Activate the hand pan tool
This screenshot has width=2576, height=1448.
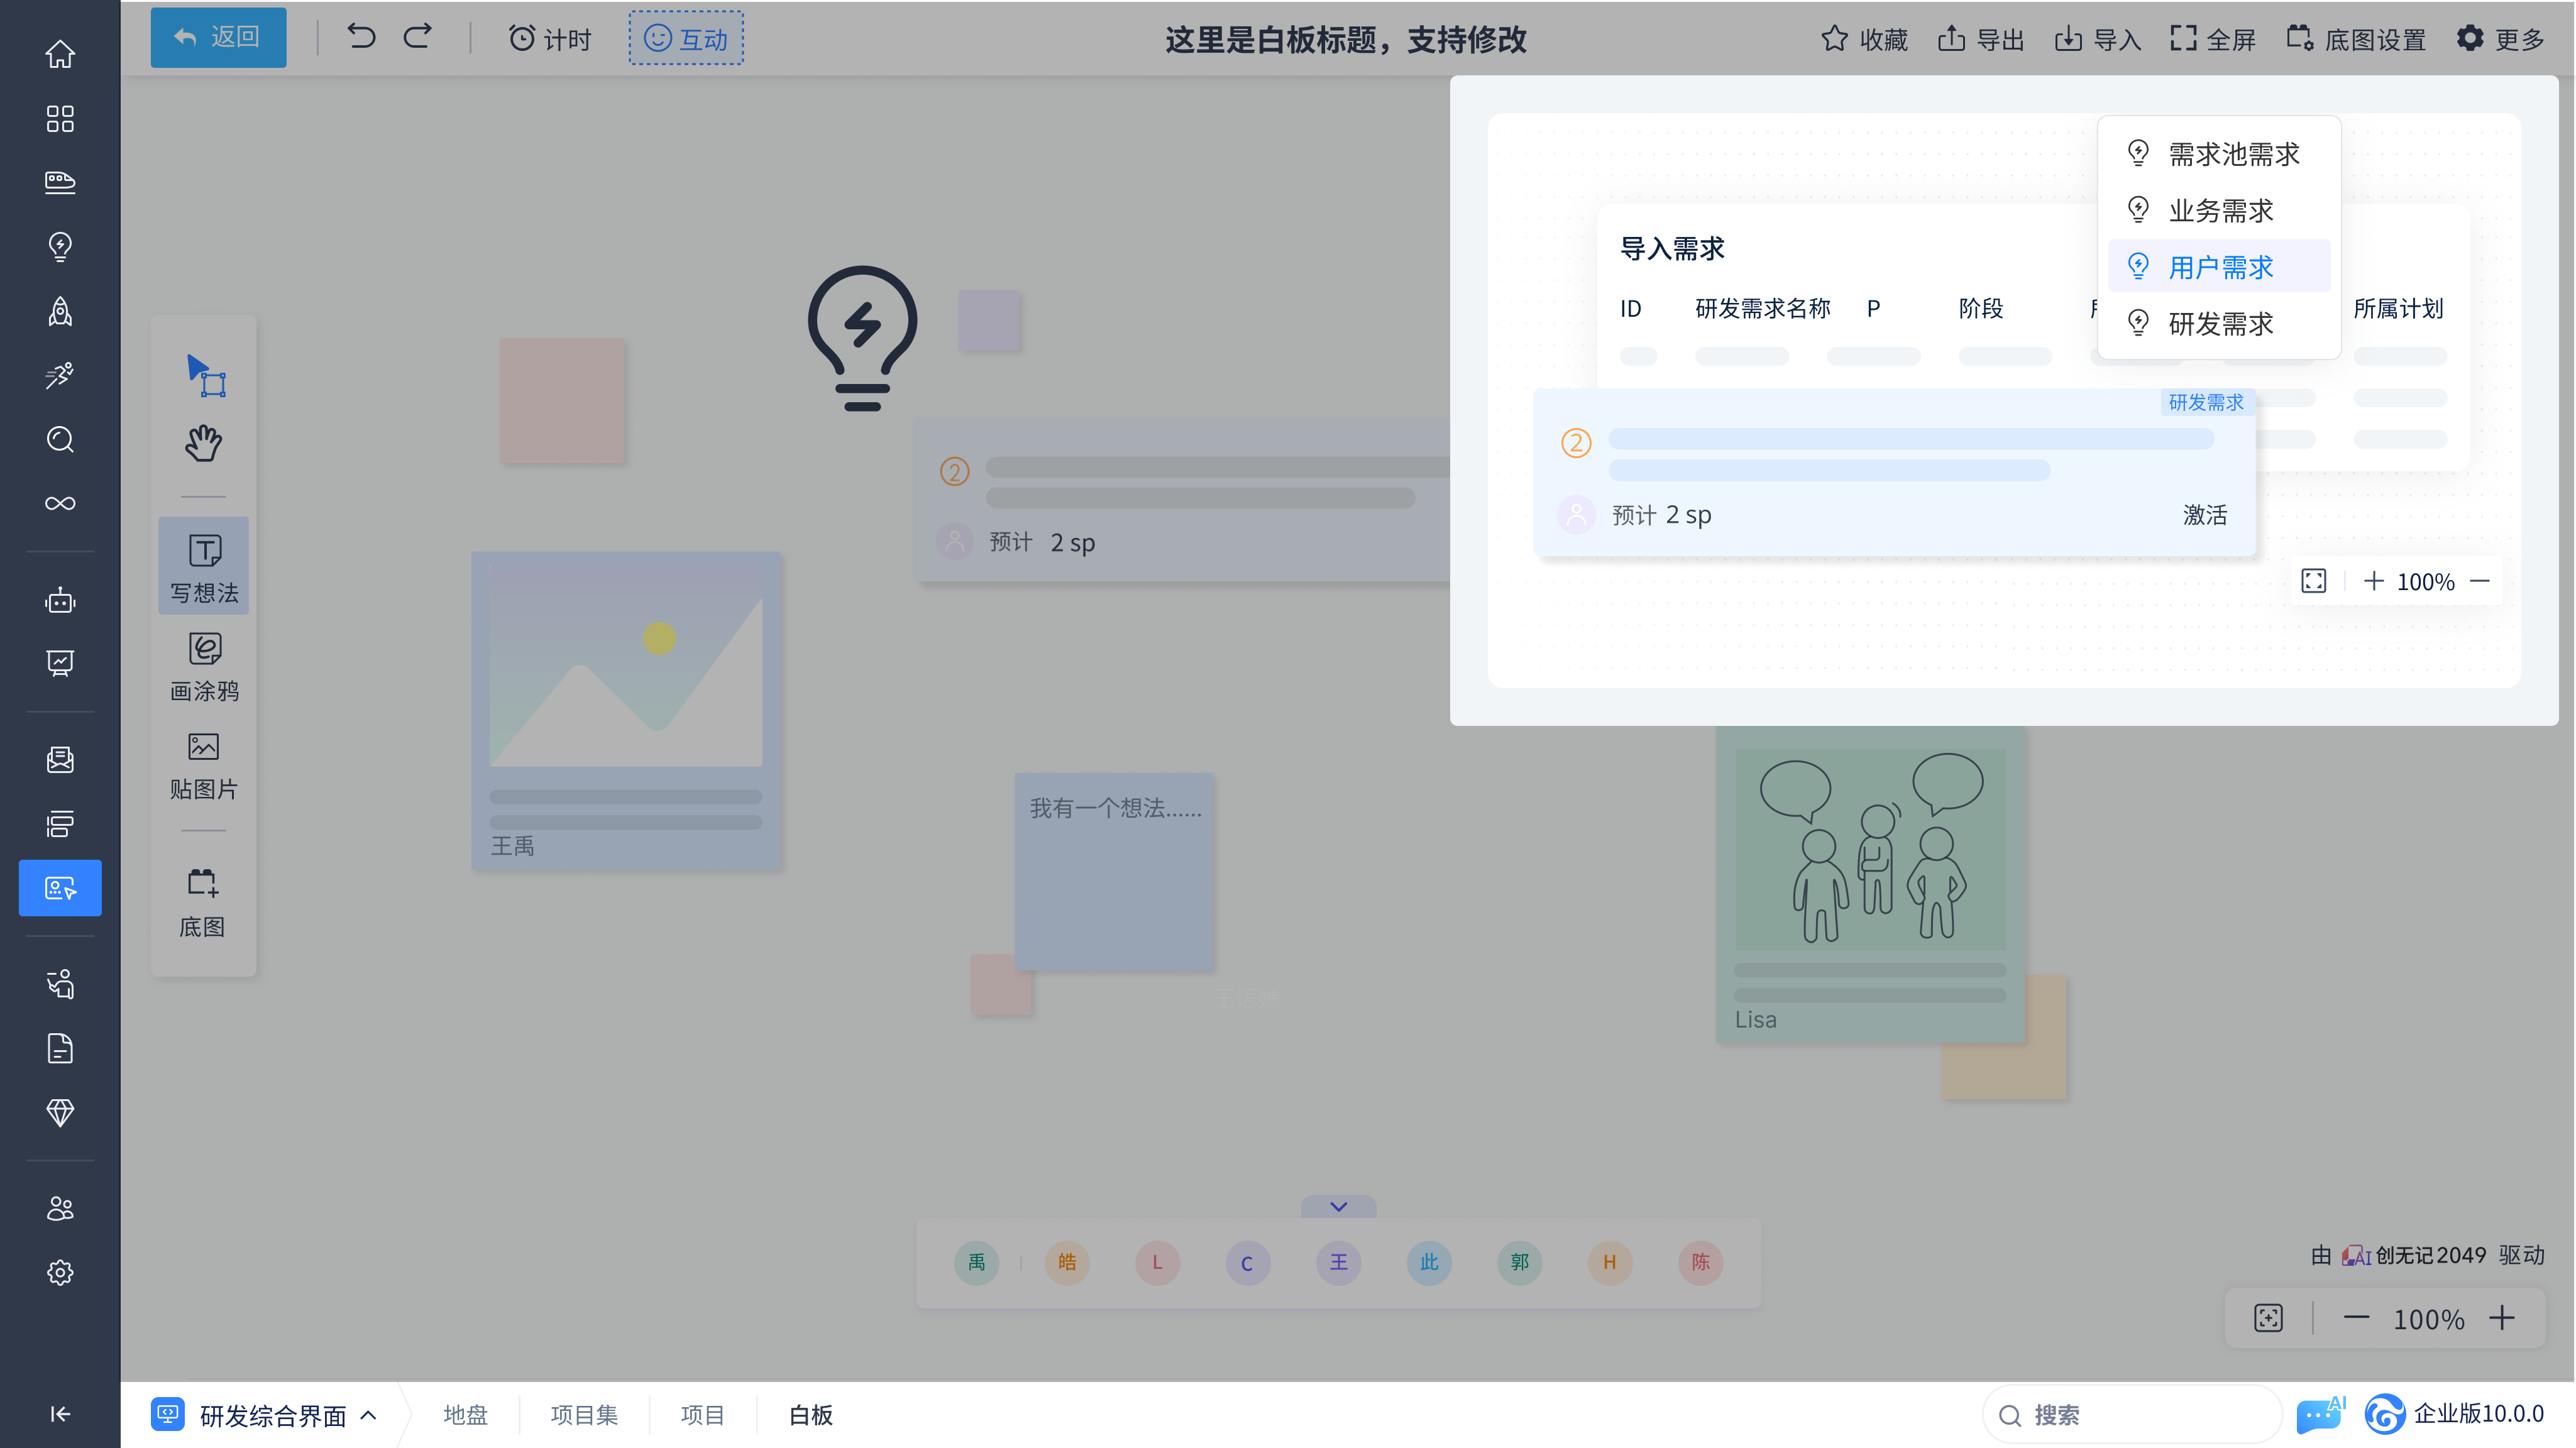tap(204, 442)
